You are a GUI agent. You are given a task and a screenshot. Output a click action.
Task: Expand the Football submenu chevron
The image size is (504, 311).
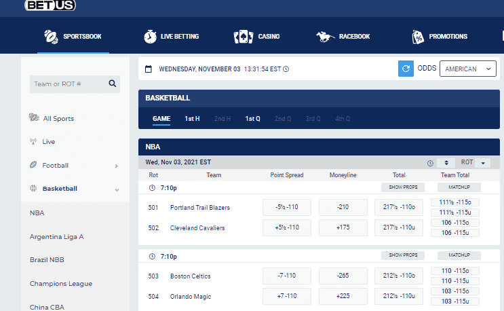coord(117,166)
